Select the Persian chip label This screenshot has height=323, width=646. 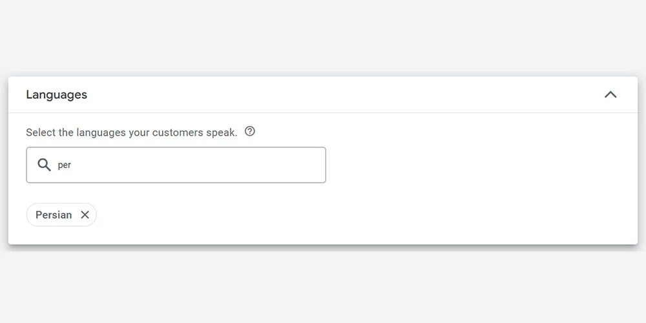(x=54, y=215)
